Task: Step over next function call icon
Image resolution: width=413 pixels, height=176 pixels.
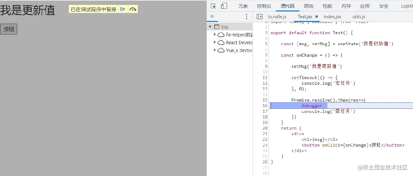Action: coord(133,9)
